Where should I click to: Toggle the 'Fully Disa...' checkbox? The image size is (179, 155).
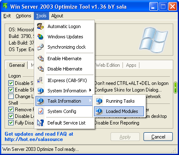(x=11, y=122)
